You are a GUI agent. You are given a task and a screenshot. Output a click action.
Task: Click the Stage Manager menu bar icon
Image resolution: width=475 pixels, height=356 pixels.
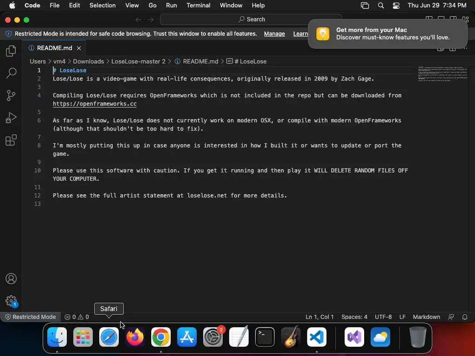pos(365,6)
